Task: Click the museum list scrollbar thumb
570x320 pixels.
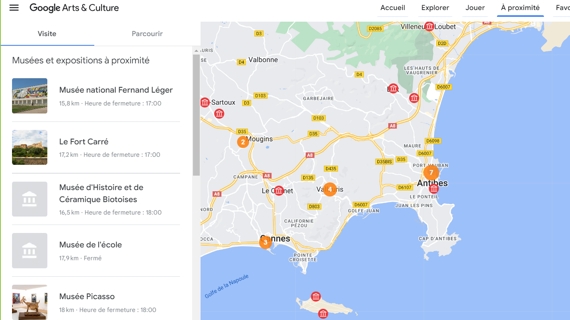Action: [196, 115]
